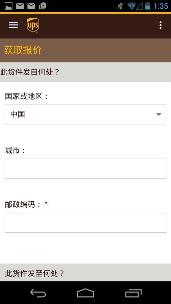The width and height of the screenshot is (171, 304).
Task: Tap the muted sound status icon
Action: click(121, 6)
